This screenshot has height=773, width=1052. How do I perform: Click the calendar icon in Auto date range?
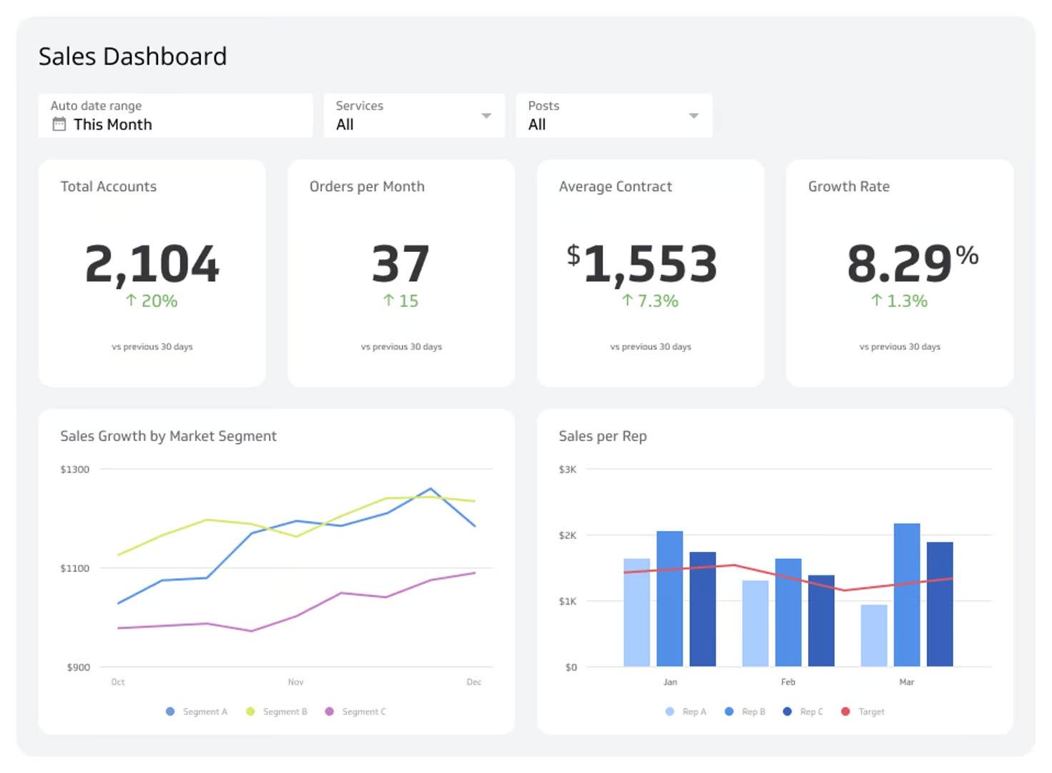(58, 123)
